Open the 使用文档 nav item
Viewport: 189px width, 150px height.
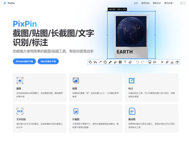click(145, 3)
